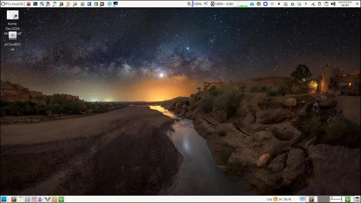Launch calculator from top panel
Viewport: 361px width, 203px height.
tap(83, 4)
